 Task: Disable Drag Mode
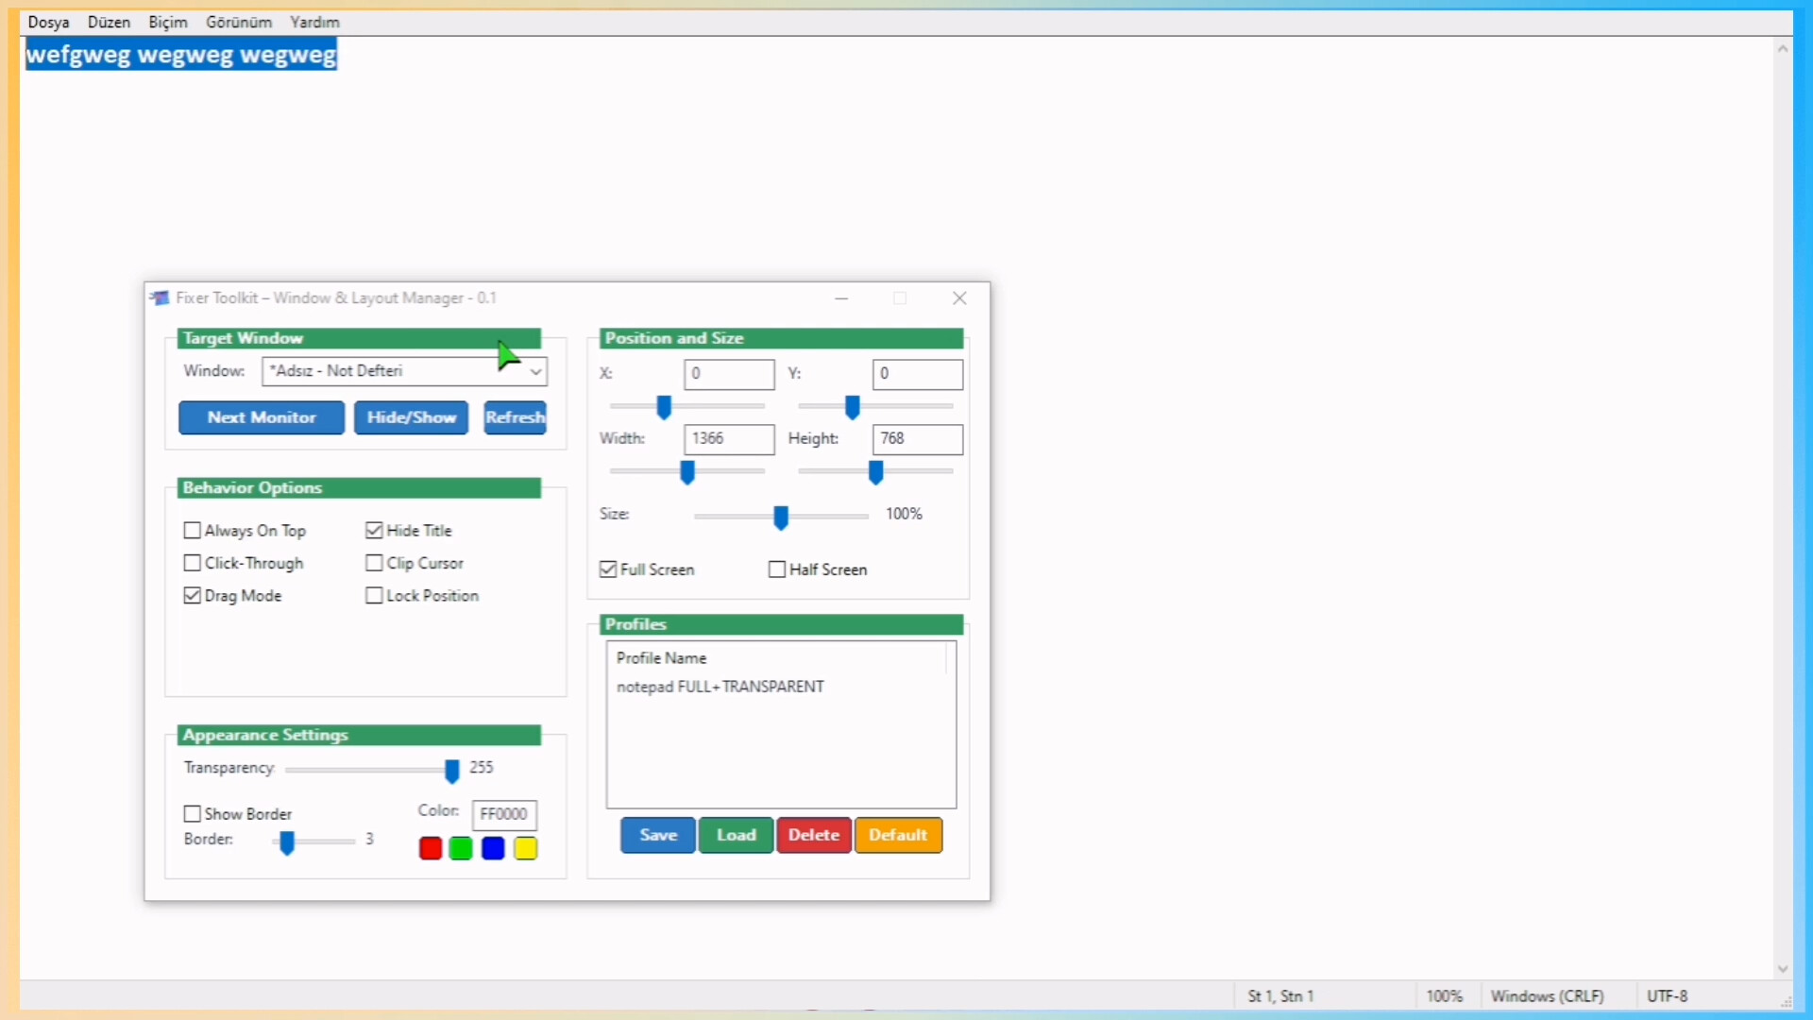click(192, 595)
